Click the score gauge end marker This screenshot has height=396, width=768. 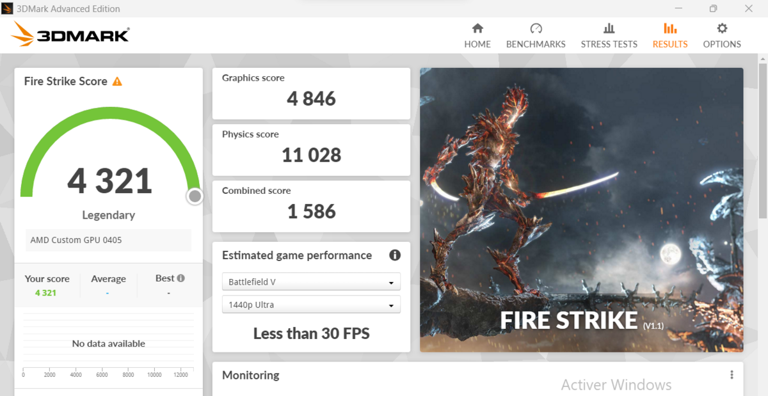[x=195, y=196]
